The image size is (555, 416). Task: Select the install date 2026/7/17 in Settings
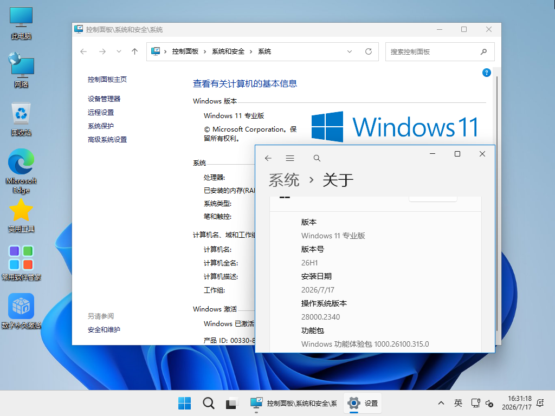pyautogui.click(x=318, y=290)
